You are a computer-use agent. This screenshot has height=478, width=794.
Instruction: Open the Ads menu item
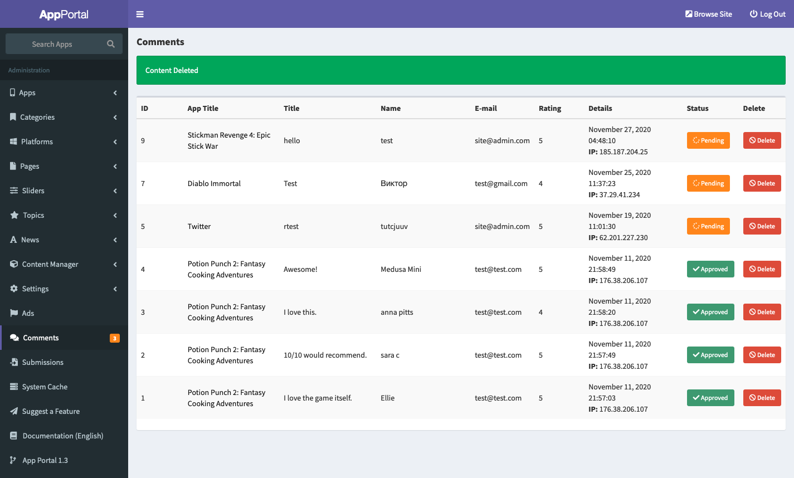point(28,313)
